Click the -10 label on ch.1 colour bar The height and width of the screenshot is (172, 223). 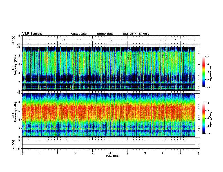(208, 87)
